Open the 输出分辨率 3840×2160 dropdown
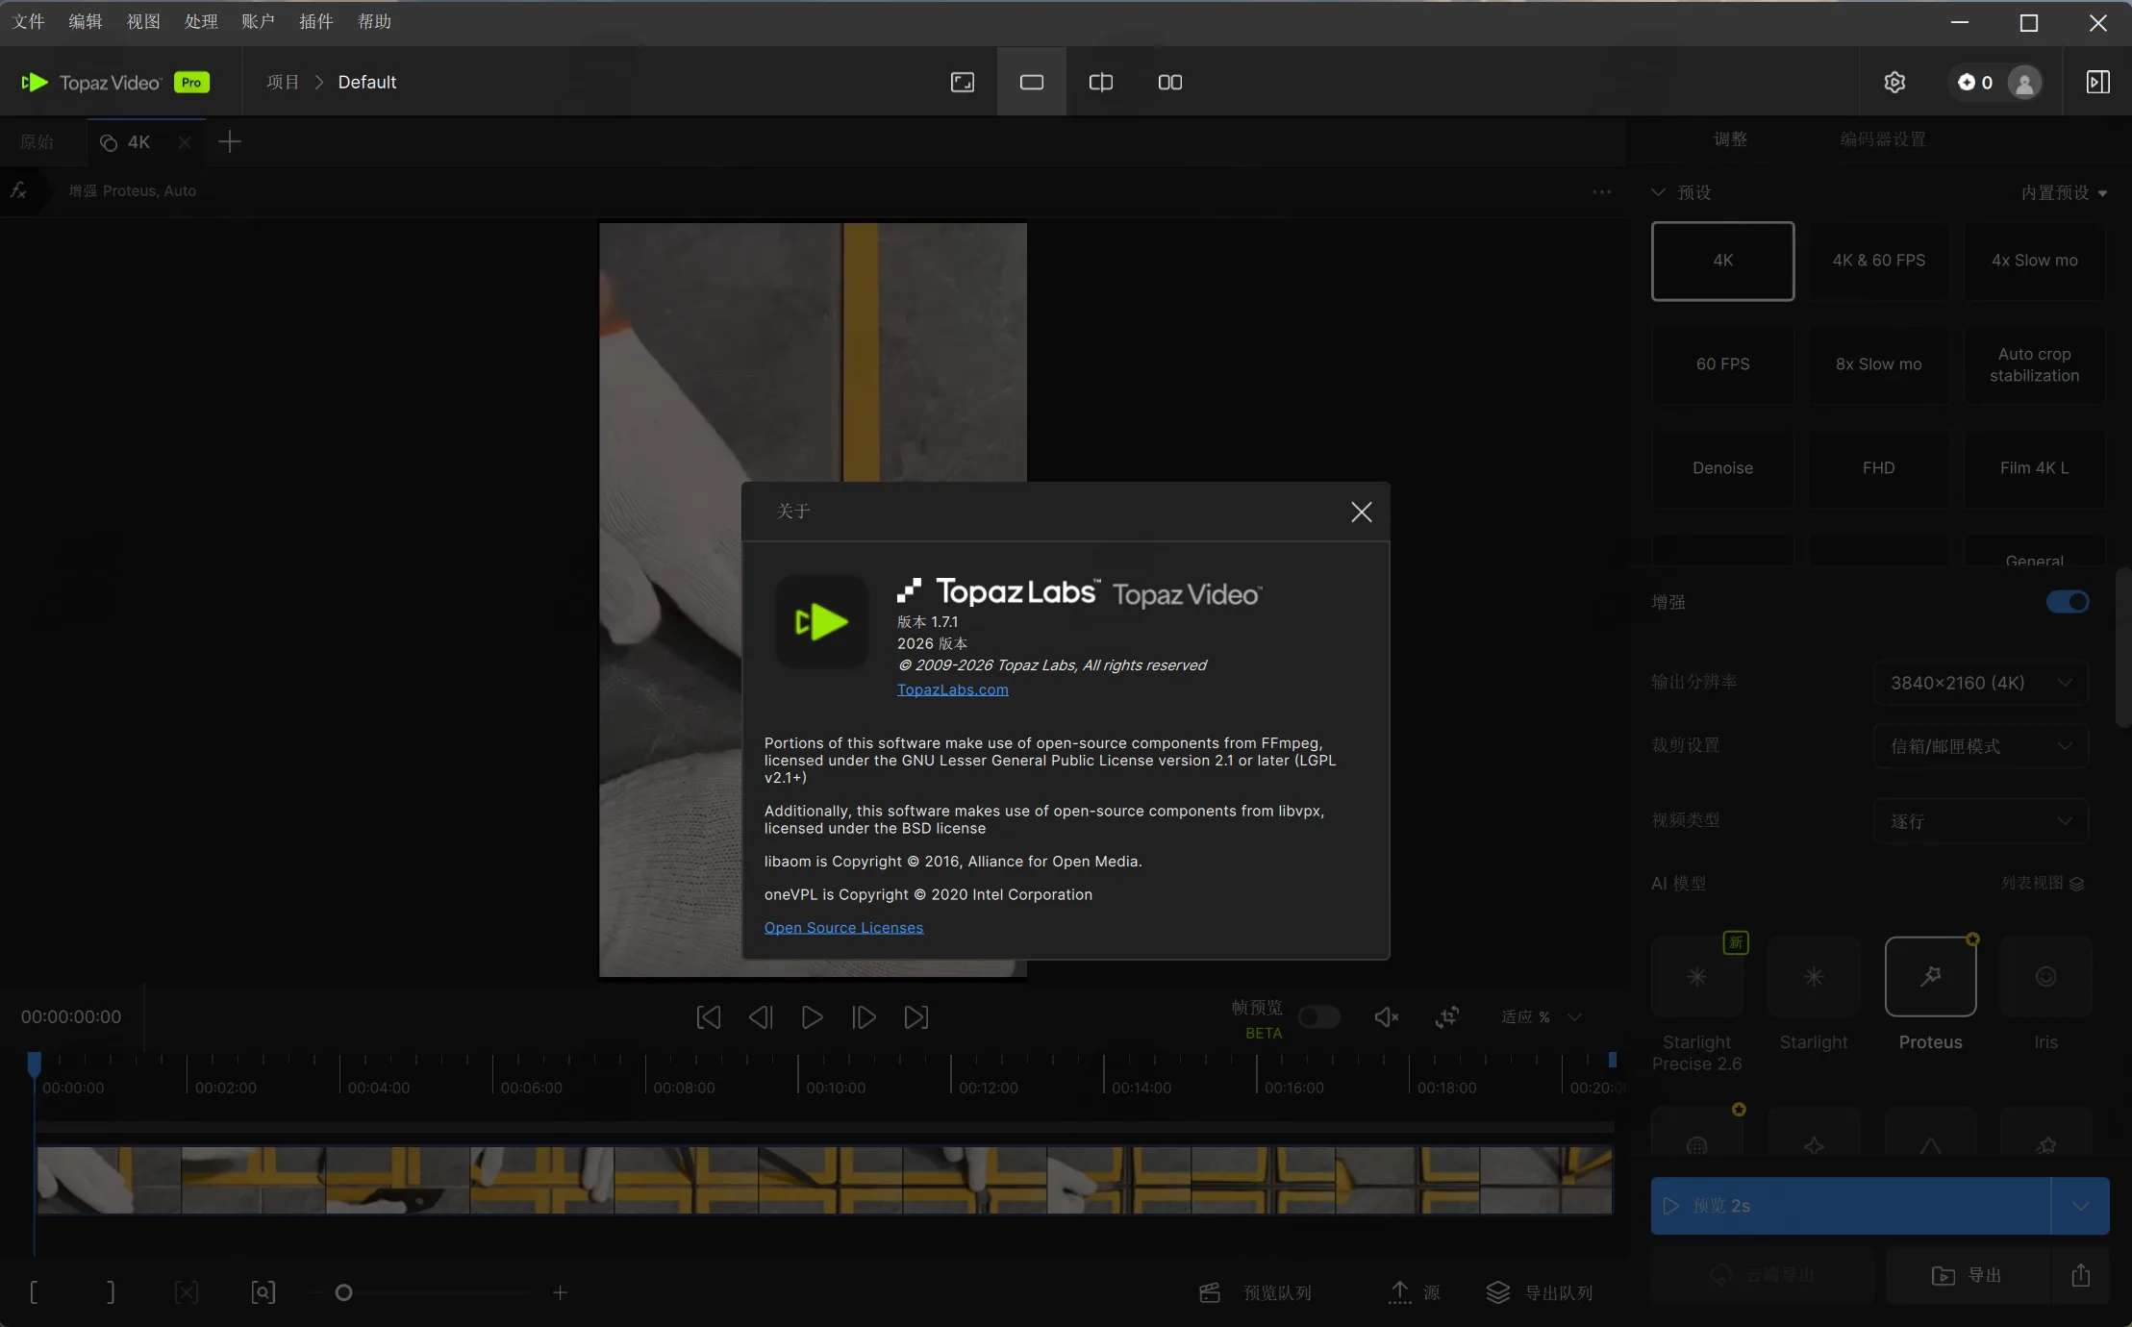Screen dimensions: 2132x1327 pos(1980,683)
